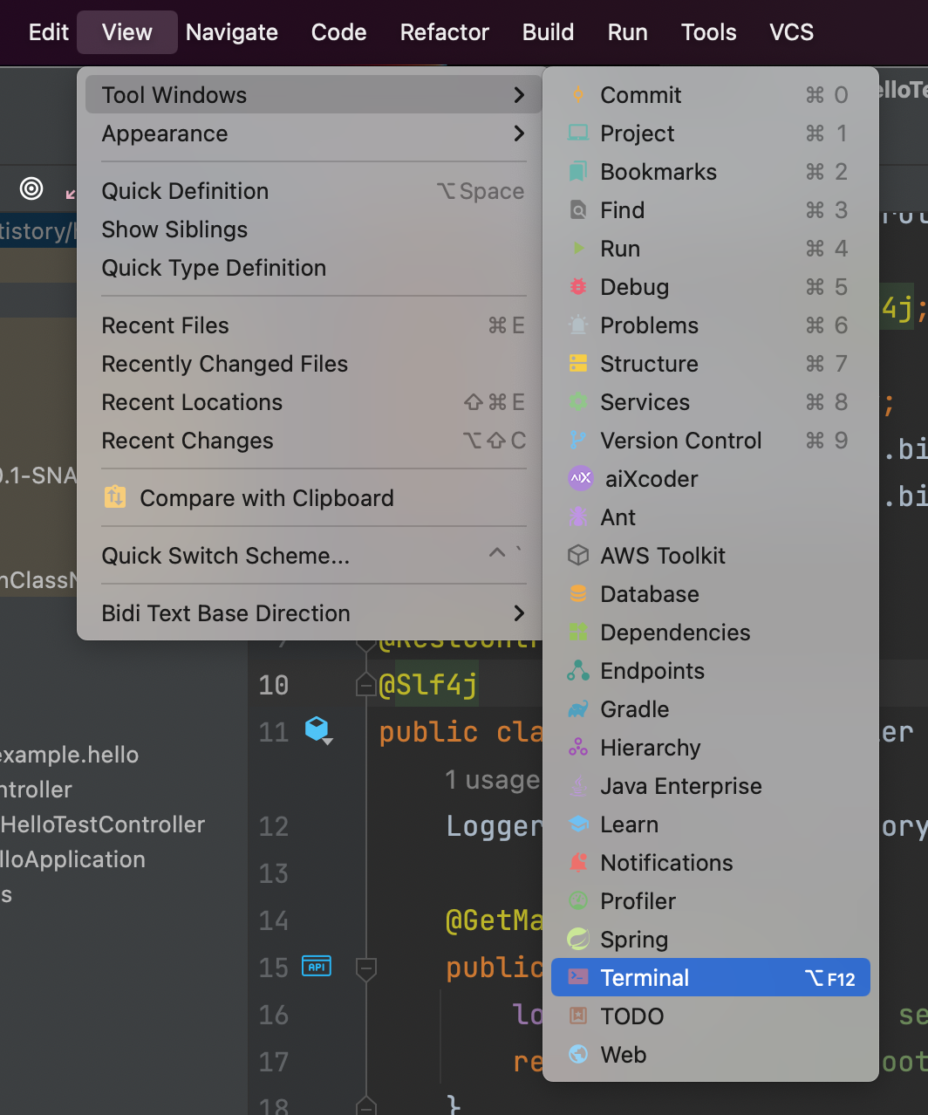Expand Bidi Text Base Direction submenu arrow

(x=519, y=612)
